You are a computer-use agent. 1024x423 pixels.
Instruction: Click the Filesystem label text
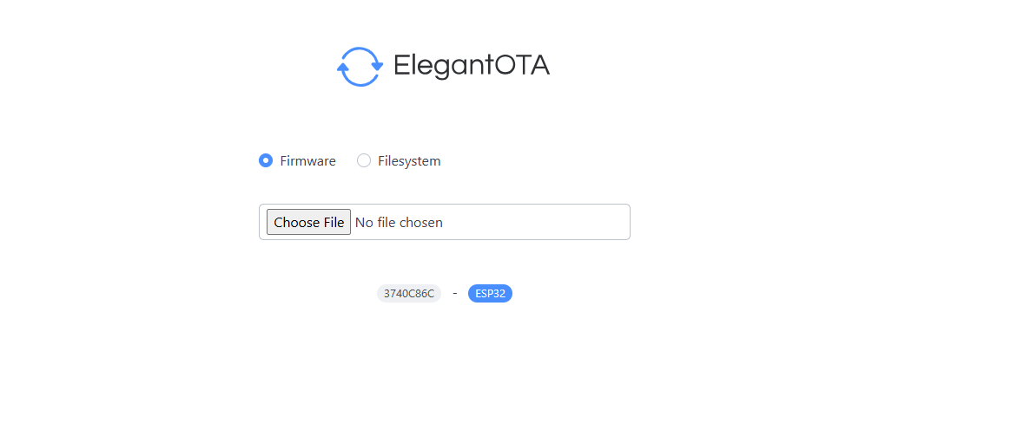(409, 161)
